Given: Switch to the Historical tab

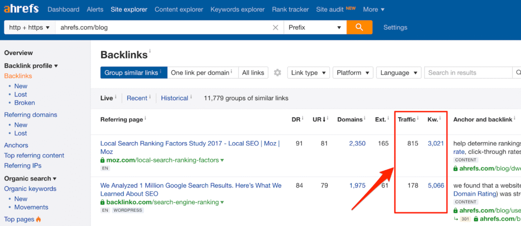Looking at the screenshot, I should pos(175,98).
